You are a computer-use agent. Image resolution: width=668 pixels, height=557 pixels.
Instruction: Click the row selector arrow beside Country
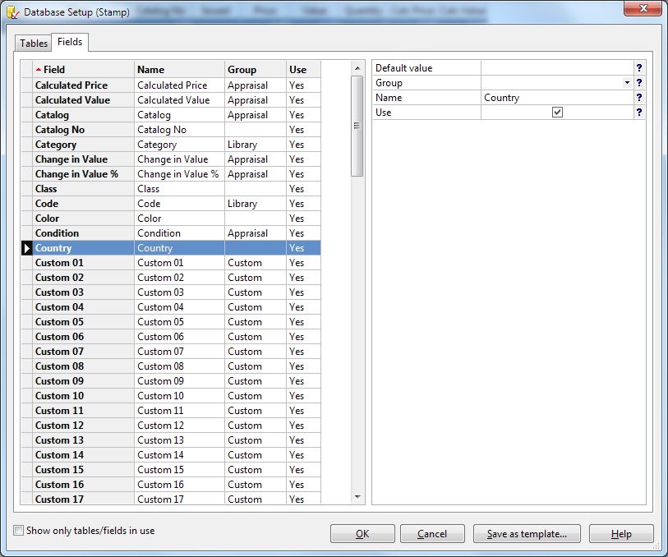click(25, 247)
